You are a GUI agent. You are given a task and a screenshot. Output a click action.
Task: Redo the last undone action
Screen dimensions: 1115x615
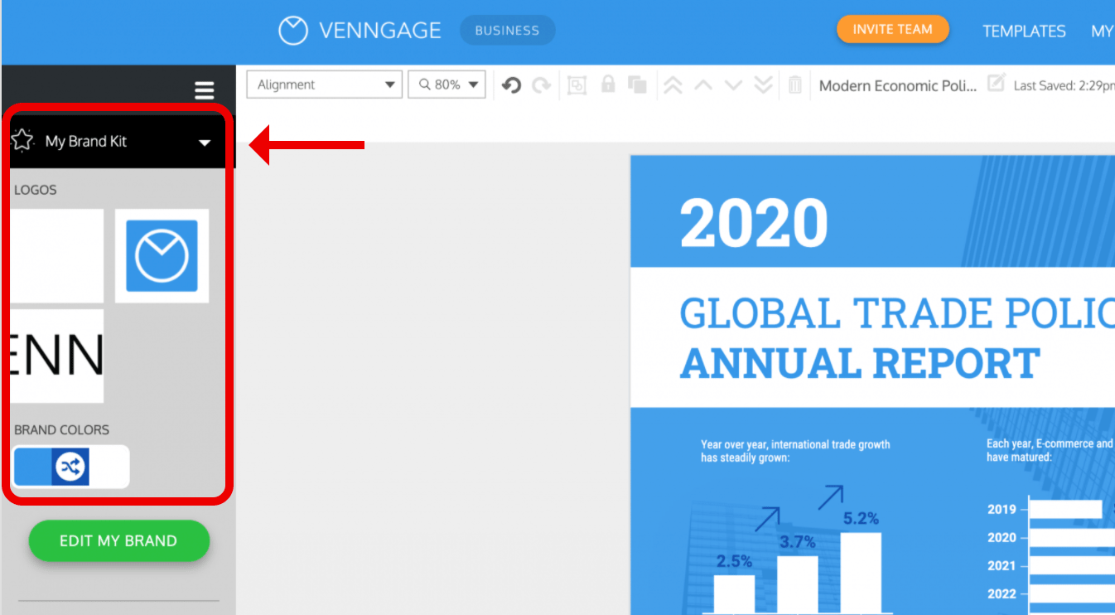542,85
